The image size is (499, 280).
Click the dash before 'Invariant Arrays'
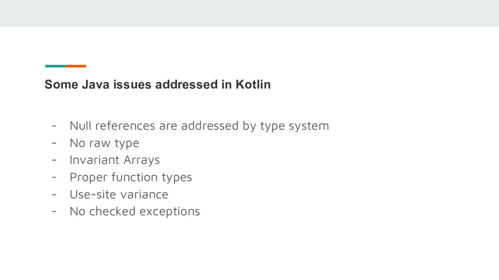(x=54, y=160)
